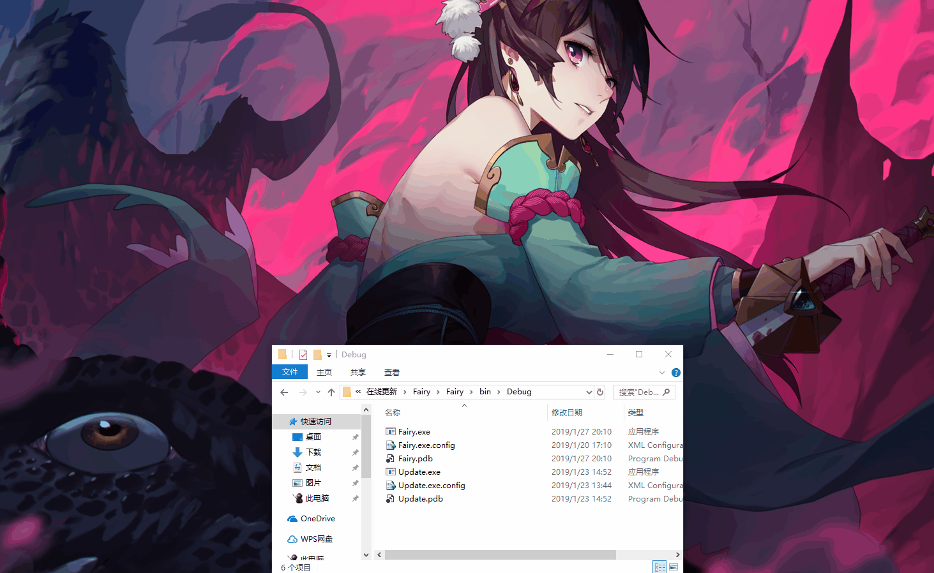Open the recent locations dropdown
934x573 pixels.
click(318, 392)
